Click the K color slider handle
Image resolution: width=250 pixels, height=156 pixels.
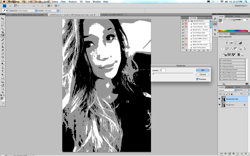point(234,21)
